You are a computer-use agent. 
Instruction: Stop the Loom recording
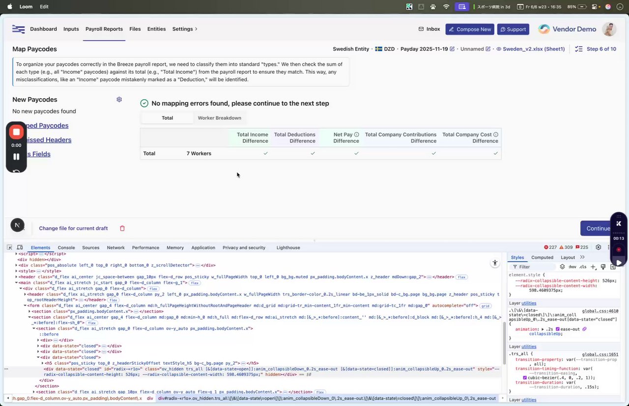tap(16, 132)
